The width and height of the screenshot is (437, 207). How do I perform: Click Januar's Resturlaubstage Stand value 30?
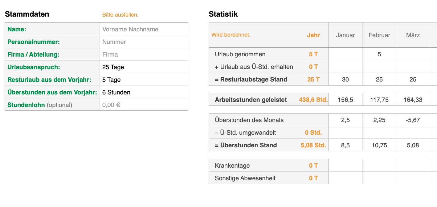(345, 79)
